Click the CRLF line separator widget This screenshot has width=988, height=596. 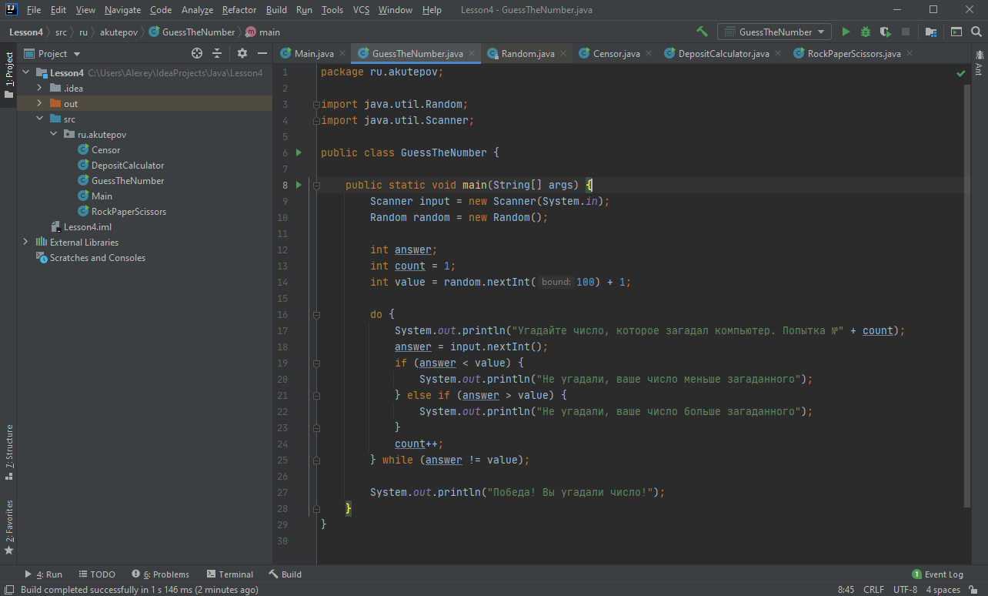click(873, 590)
